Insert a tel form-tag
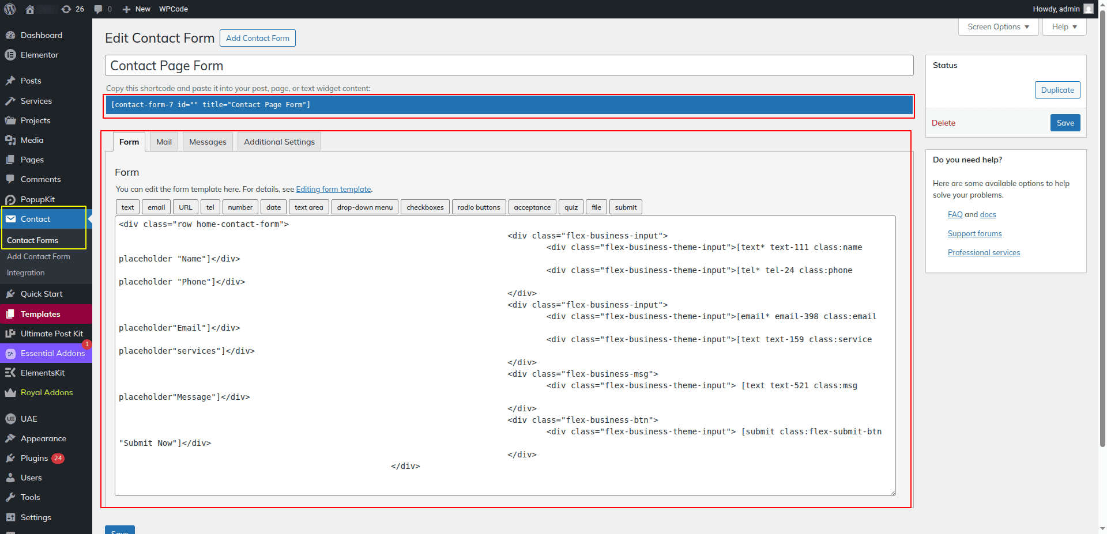1107x534 pixels. 210,207
